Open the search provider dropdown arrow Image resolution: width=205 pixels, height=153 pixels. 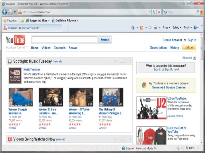pyautogui.click(x=202, y=12)
